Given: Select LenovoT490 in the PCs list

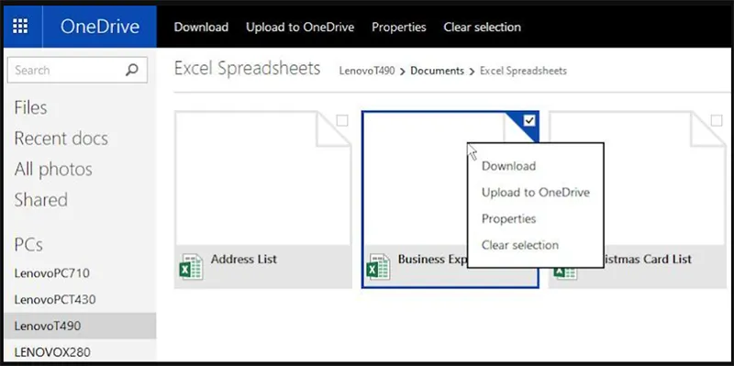Looking at the screenshot, I should [x=80, y=326].
